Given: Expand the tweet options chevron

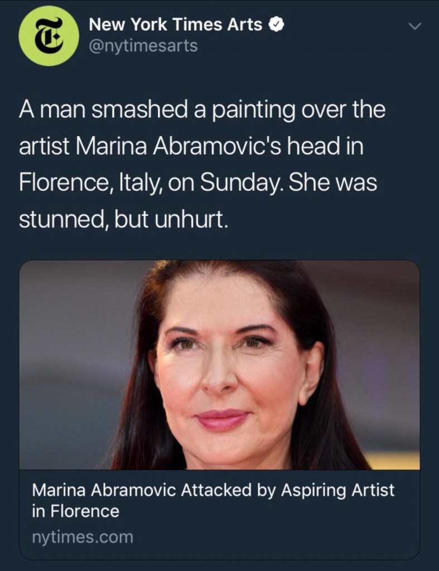Looking at the screenshot, I should click(x=414, y=26).
